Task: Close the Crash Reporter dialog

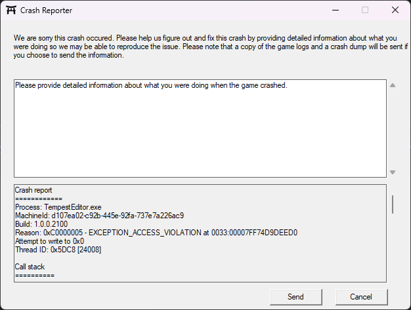Action: pyautogui.click(x=395, y=10)
